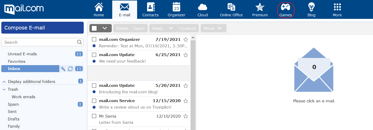The height and width of the screenshot is (130, 373).
Task: Click the Inbox unread count badge
Action: (79, 68)
